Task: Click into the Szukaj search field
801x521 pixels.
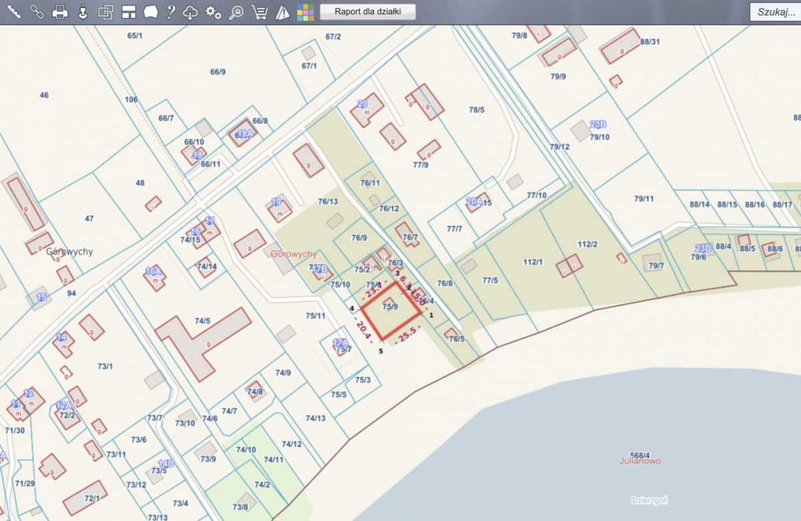Action: [x=774, y=12]
